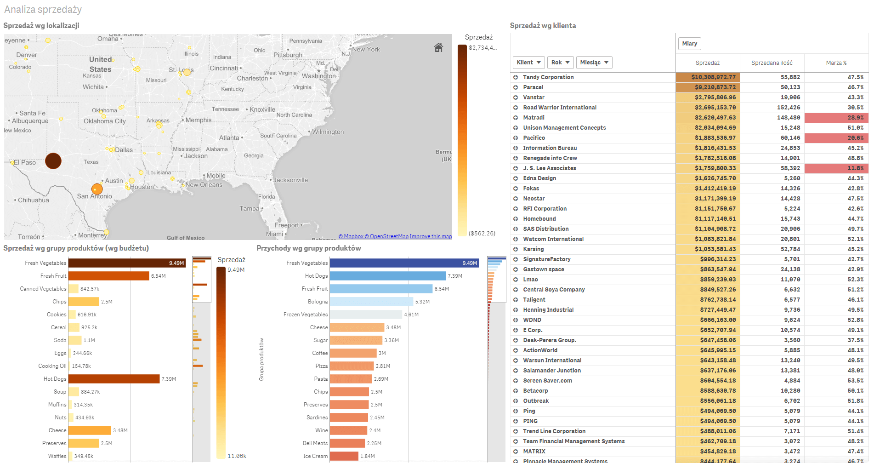Expand the Paracel customer row
Screen dimensions: 874x469
pos(516,87)
